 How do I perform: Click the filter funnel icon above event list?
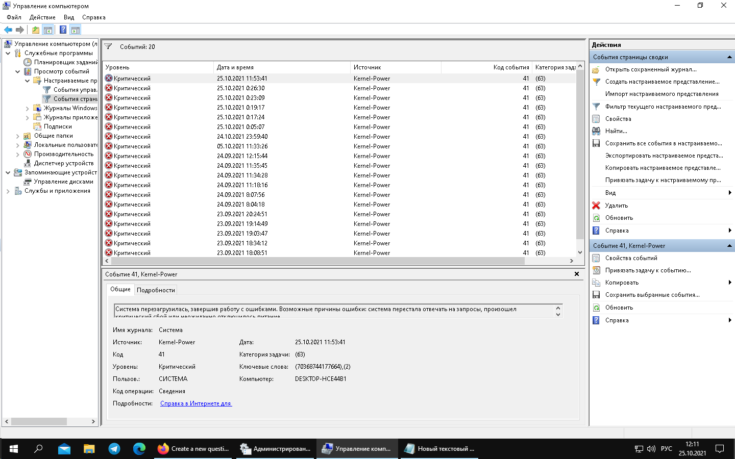[x=108, y=47]
